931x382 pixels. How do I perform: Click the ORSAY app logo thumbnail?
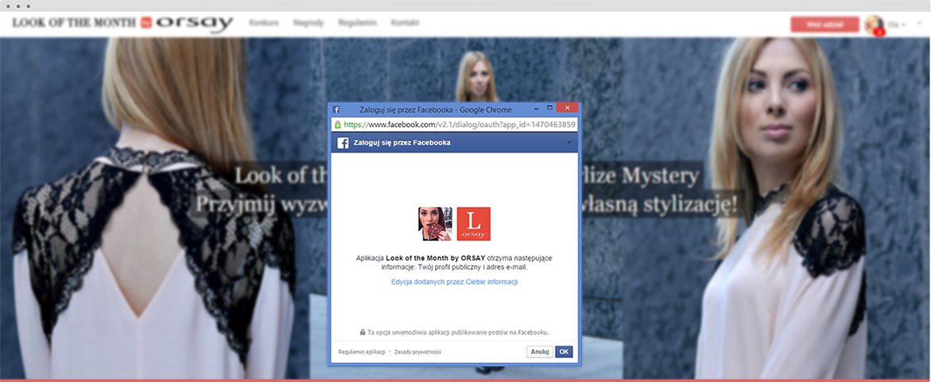(x=474, y=224)
